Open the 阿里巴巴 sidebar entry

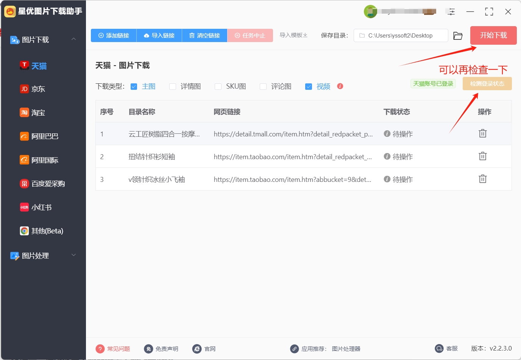39,136
